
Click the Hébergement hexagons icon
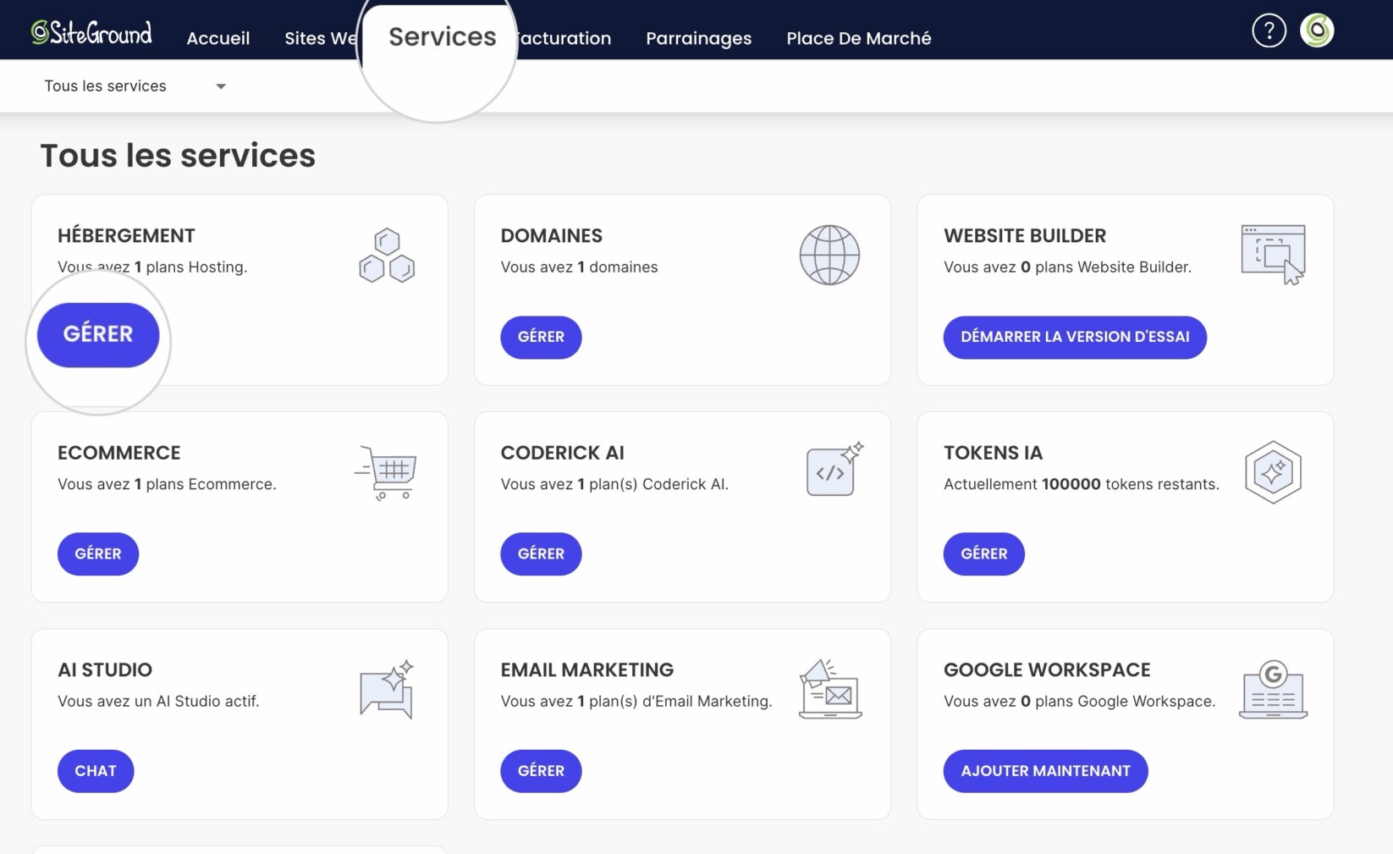(x=387, y=256)
